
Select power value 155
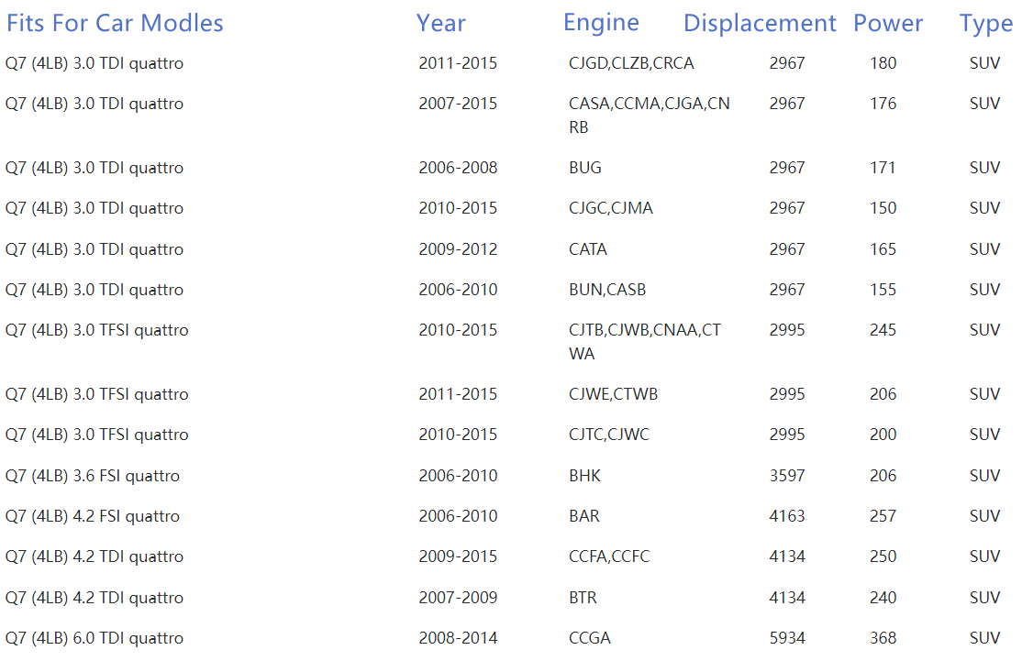883,290
